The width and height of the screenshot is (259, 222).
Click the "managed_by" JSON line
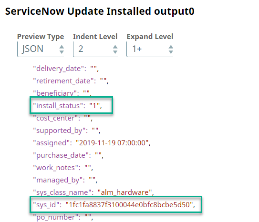65,180
